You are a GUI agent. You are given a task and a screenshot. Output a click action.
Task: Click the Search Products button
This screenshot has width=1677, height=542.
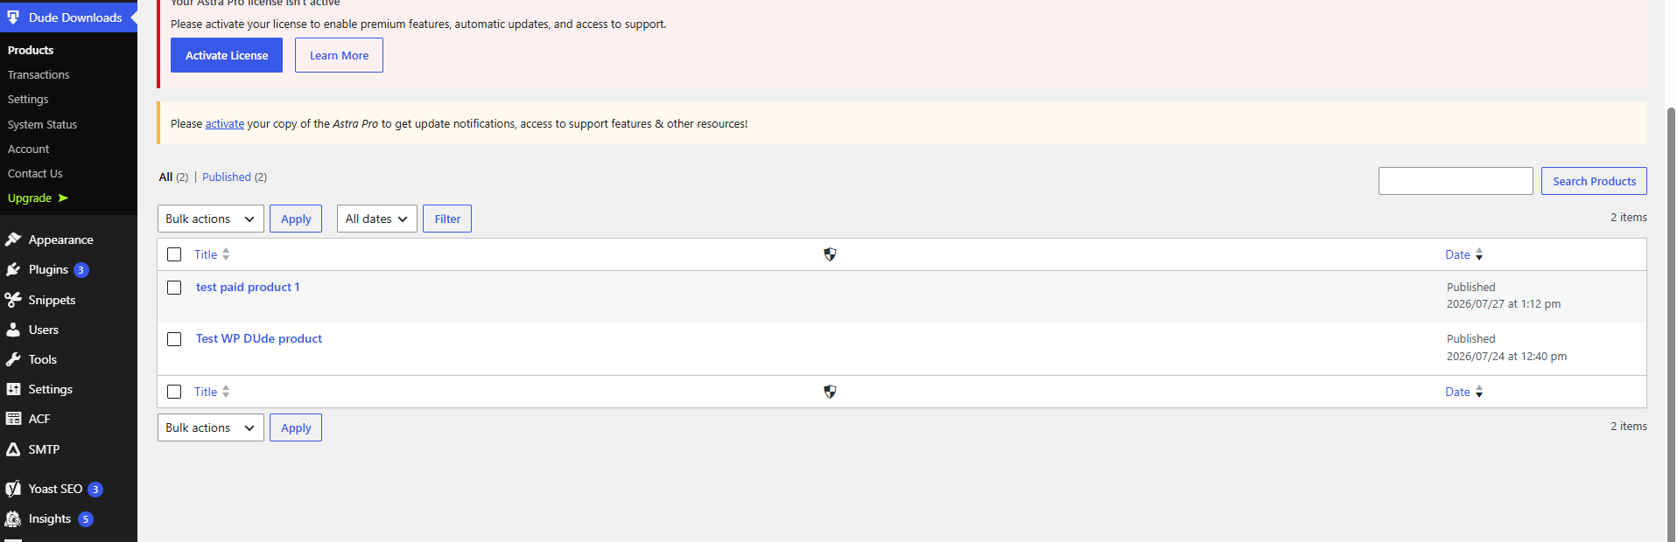(1594, 181)
